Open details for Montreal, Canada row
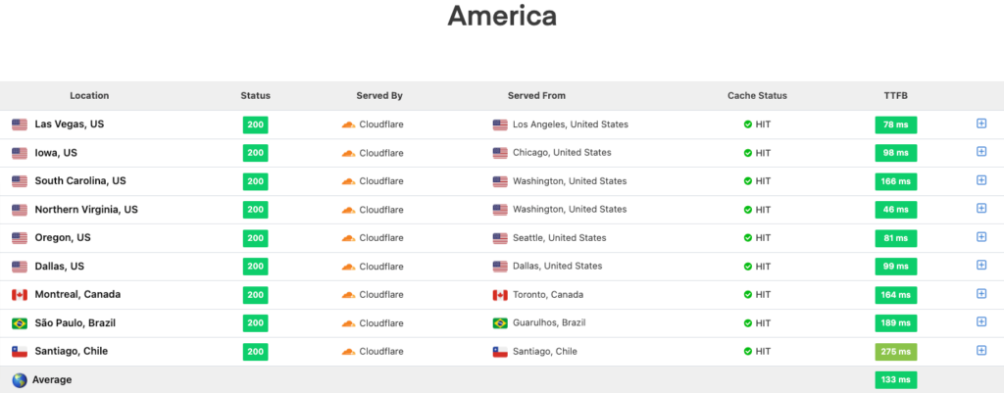The width and height of the screenshot is (1004, 393). coord(980,294)
